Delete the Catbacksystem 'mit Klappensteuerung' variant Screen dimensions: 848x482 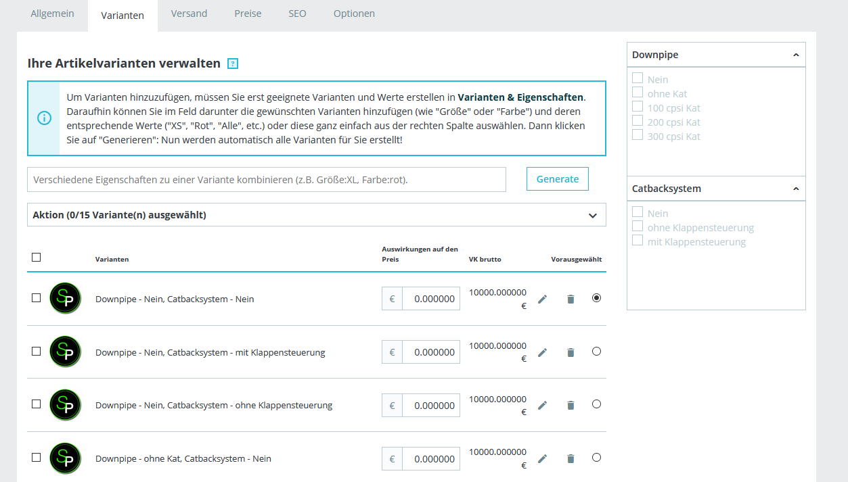(x=571, y=352)
